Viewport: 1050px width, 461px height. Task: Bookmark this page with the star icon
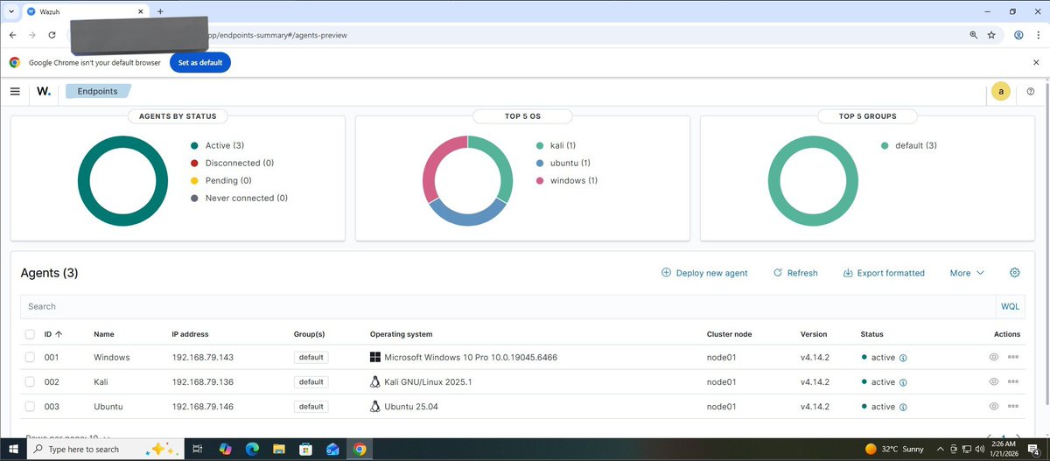pyautogui.click(x=991, y=35)
